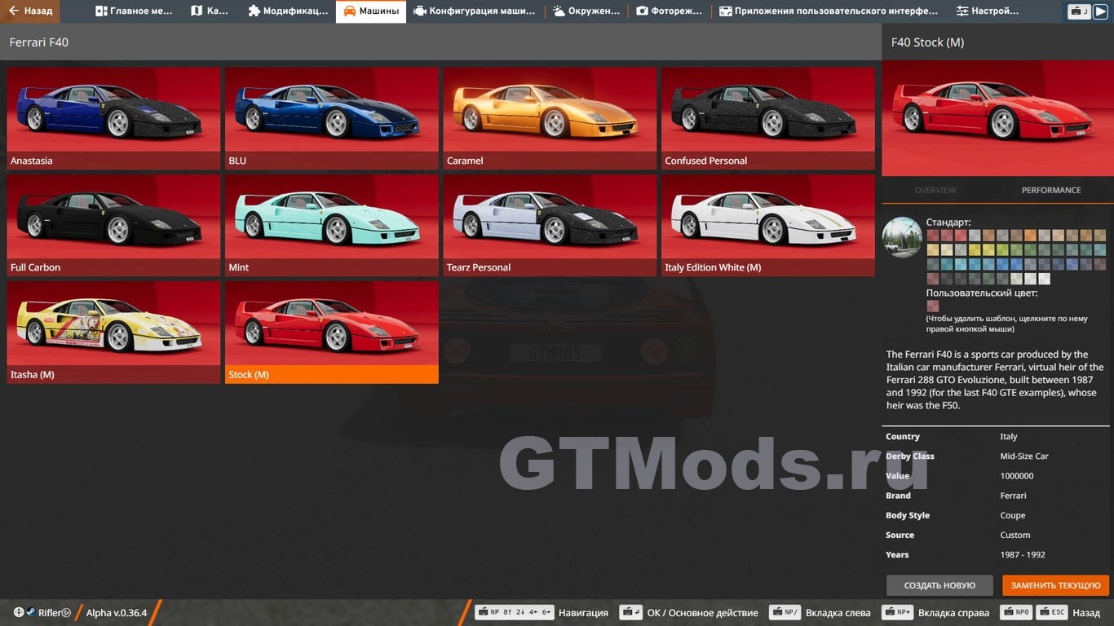The width and height of the screenshot is (1114, 626).
Task: Click the globe icon beside Rifler
Action: coord(19,612)
